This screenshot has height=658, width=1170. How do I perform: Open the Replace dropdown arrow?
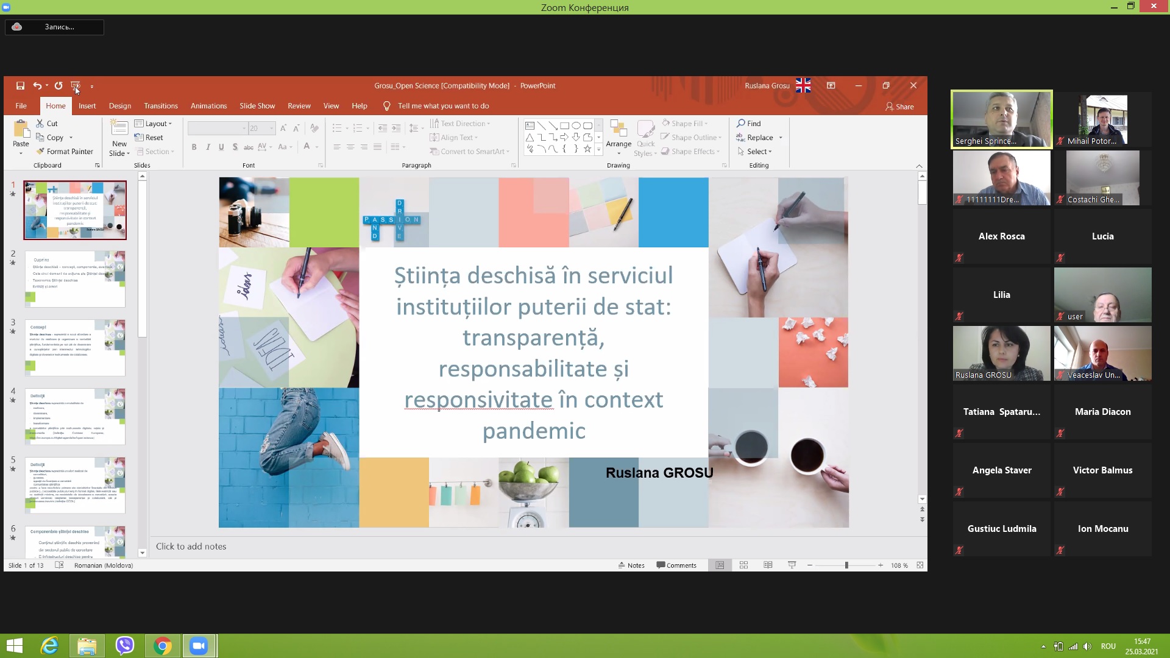(x=781, y=138)
